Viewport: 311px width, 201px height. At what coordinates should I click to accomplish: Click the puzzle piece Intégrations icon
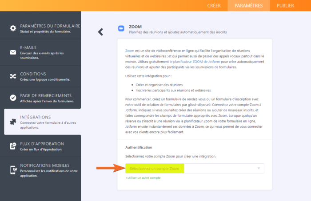tap(13, 122)
